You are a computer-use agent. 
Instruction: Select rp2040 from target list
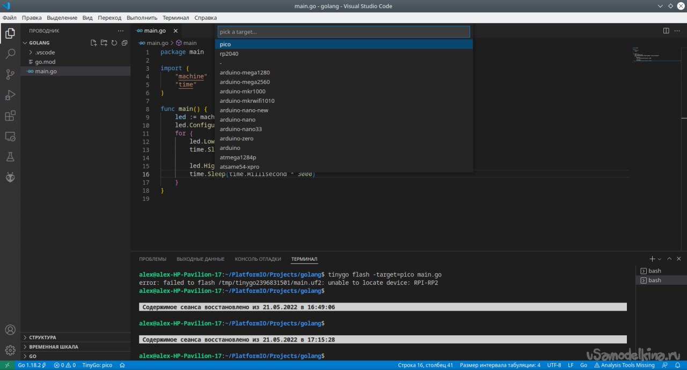coord(344,54)
